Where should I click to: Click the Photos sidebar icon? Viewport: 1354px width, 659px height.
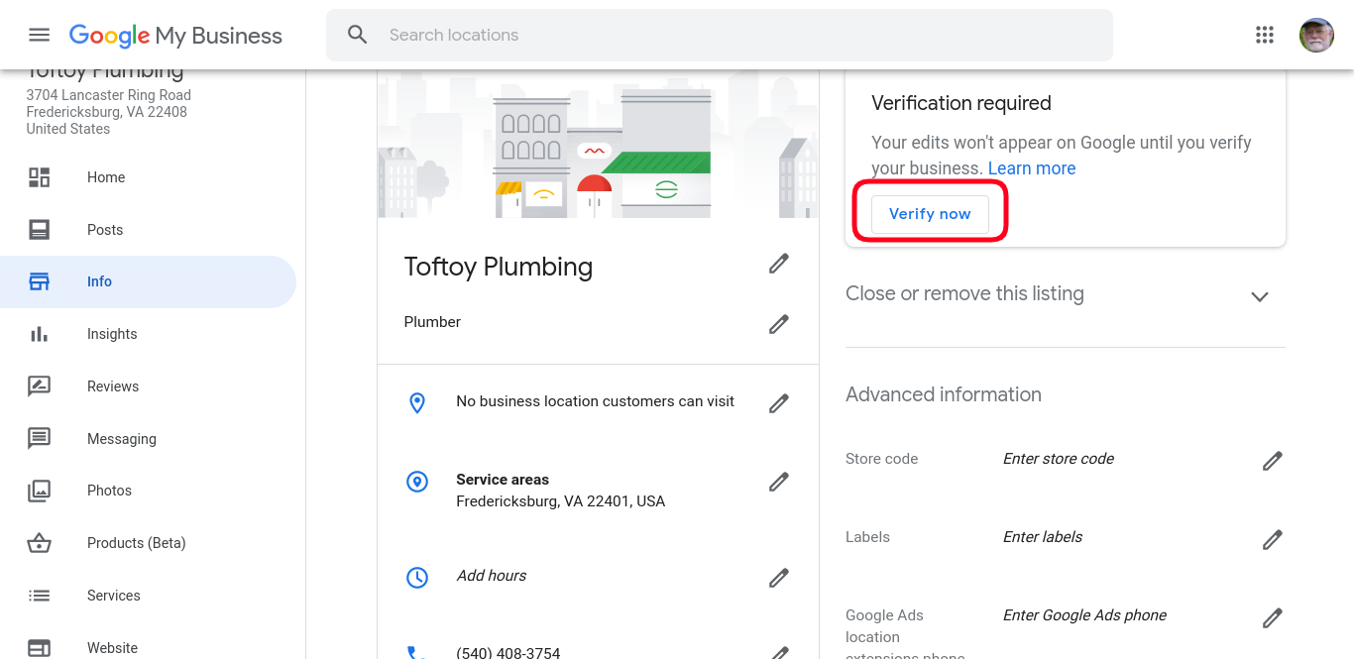[39, 491]
